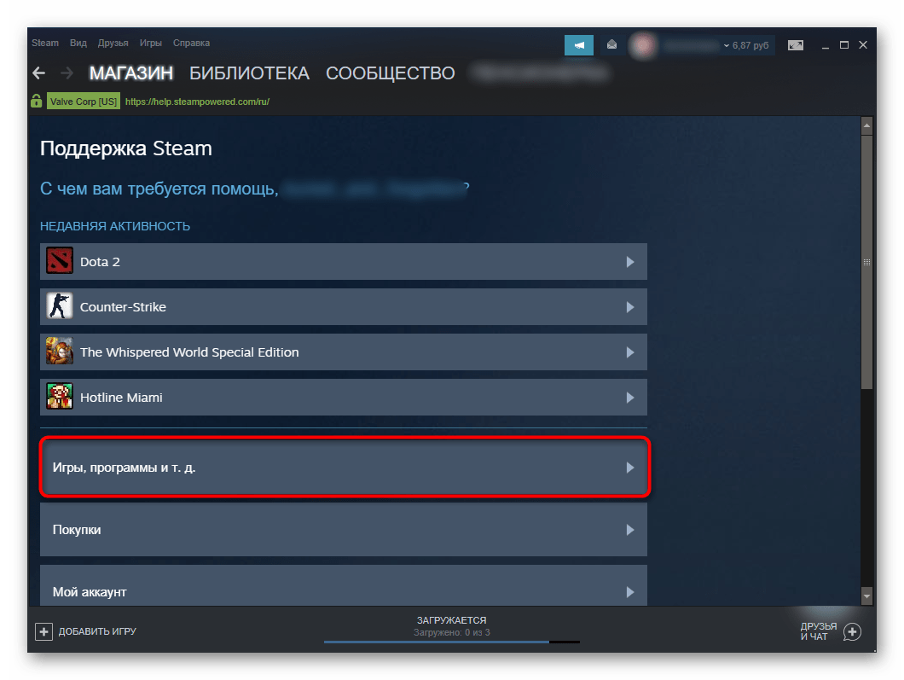Select the 'Покупки' category
Image resolution: width=904 pixels, height=680 pixels.
coord(344,530)
